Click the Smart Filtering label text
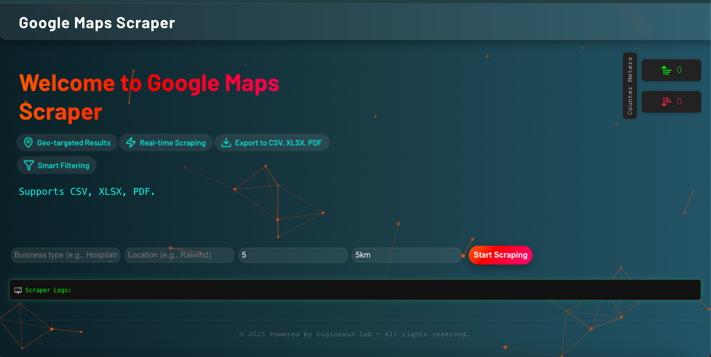Screen dimensions: 711x357 63,166
